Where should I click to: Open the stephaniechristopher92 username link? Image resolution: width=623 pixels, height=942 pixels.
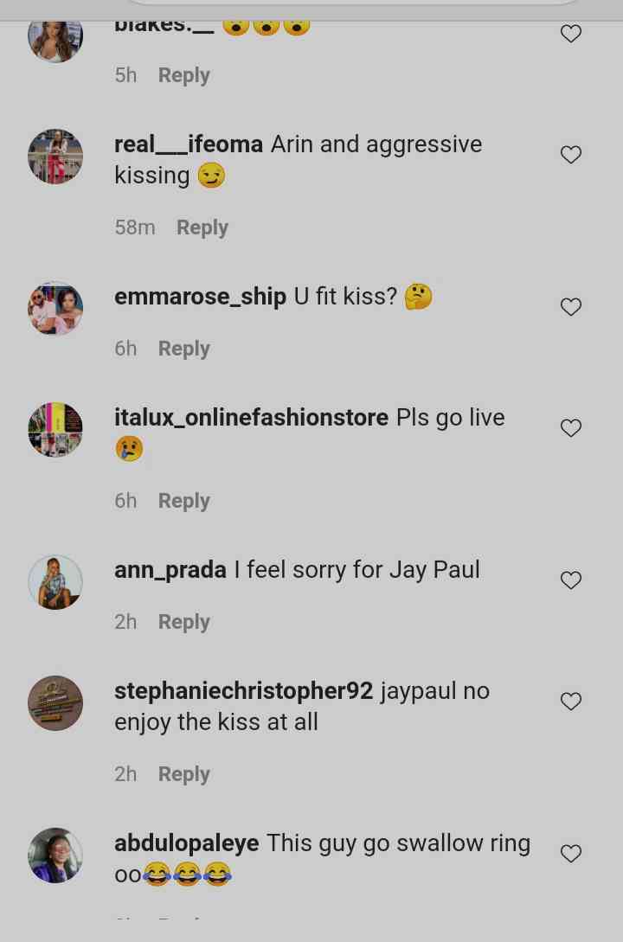coord(243,691)
